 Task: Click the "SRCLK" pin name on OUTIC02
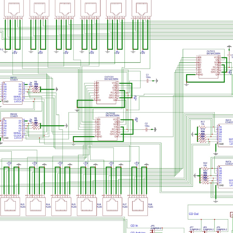pyautogui.click(x=114, y=132)
